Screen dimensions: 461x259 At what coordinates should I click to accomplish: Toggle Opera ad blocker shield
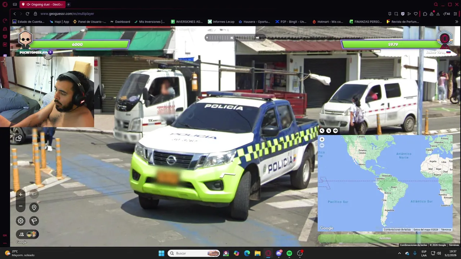pyautogui.click(x=403, y=14)
